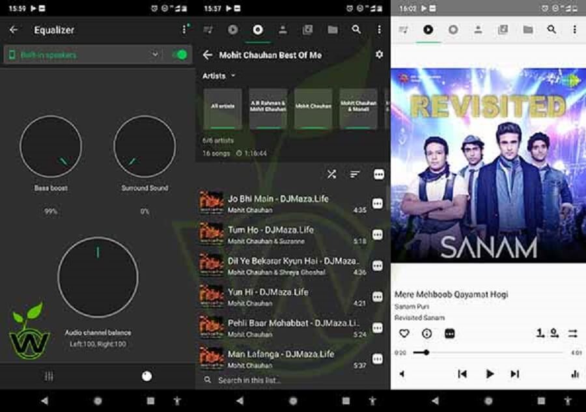Skip to the previous track
Viewport: 586px width, 412px height.
click(462, 374)
